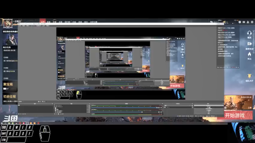Switch to the 仓库 inventory tab
Image resolution: width=255 pixels, height=143 pixels.
(74, 22)
